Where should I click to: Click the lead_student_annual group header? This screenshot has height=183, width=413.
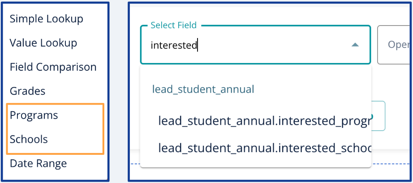click(x=203, y=89)
